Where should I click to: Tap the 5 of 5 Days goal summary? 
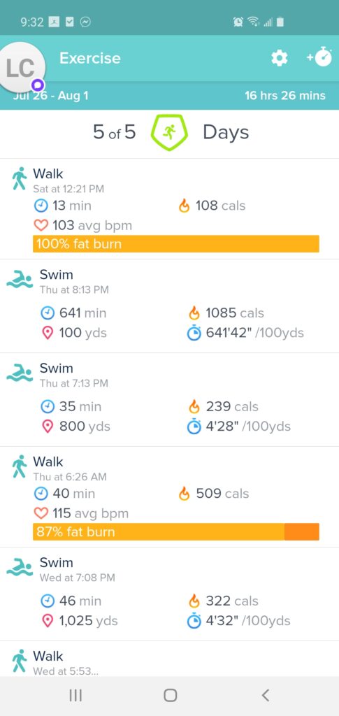[171, 132]
